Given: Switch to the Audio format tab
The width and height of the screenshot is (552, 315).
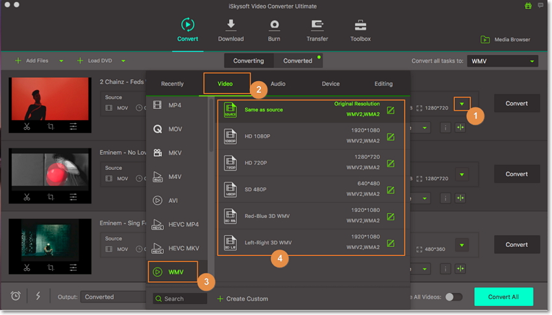Looking at the screenshot, I should (278, 84).
